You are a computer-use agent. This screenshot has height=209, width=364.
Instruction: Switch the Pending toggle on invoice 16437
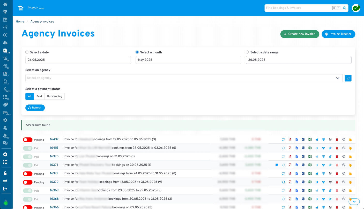(x=27, y=140)
